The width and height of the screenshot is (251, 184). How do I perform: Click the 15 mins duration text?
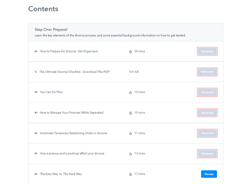tap(140, 92)
